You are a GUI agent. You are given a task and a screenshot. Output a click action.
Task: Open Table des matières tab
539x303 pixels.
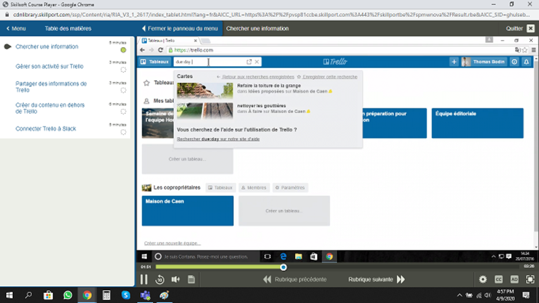(68, 28)
